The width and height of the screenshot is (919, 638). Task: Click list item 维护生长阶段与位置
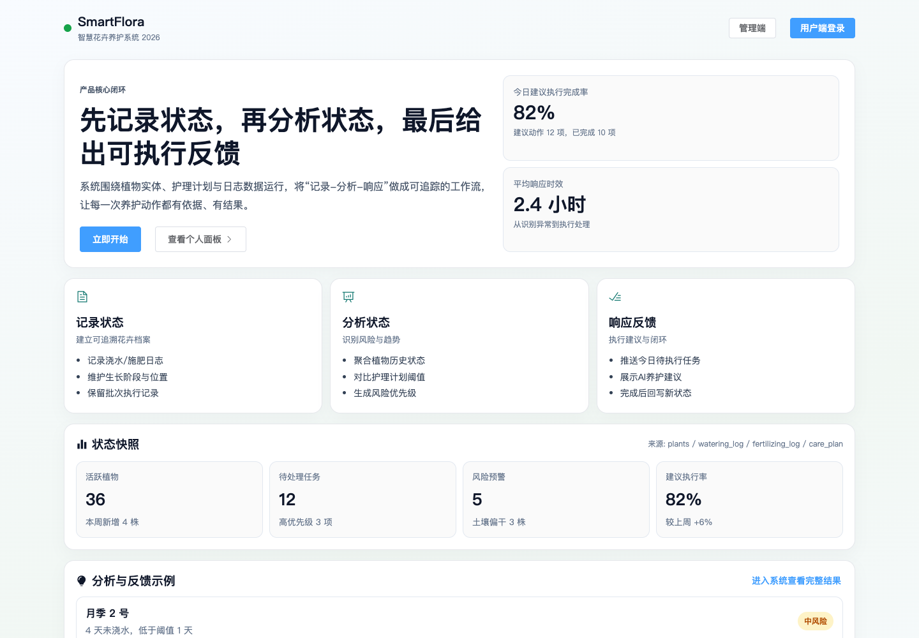pyautogui.click(x=128, y=377)
